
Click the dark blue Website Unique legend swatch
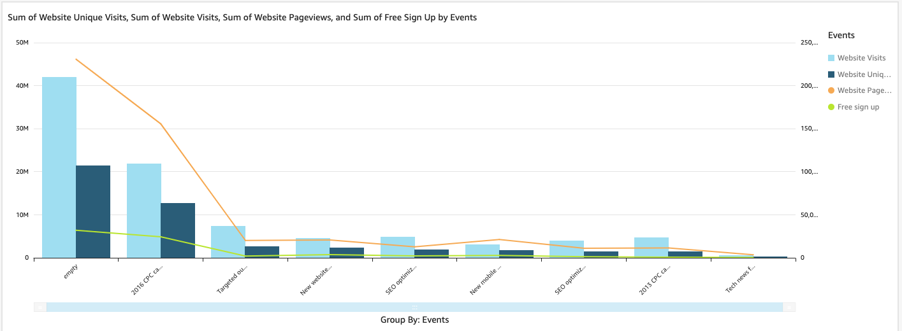(x=831, y=74)
